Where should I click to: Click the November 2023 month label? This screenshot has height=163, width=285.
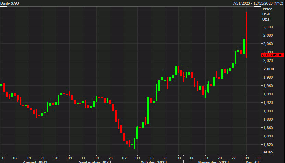pyautogui.click(x=213, y=162)
